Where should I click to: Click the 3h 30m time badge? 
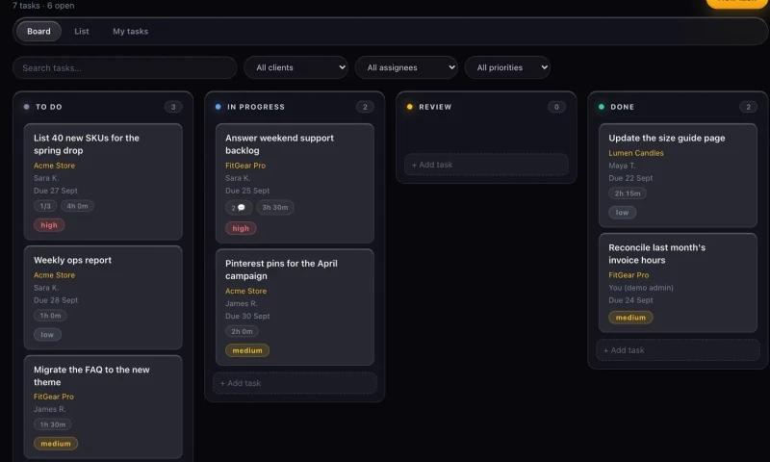[x=275, y=207]
